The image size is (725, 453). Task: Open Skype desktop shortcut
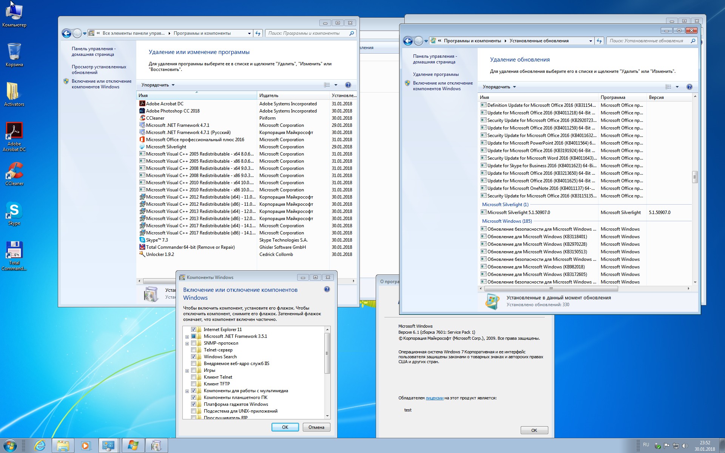coord(14,211)
